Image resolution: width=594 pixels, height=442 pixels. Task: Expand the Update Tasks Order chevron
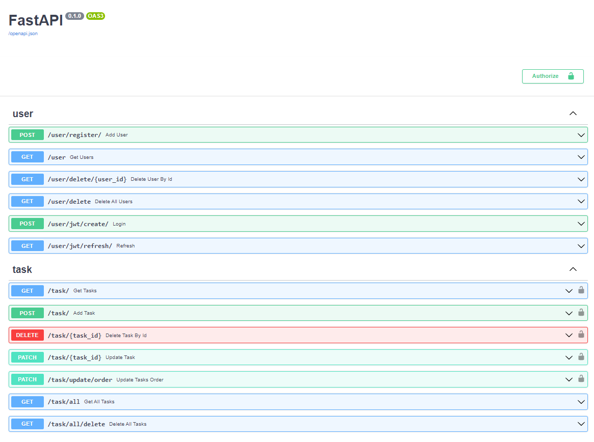pyautogui.click(x=569, y=379)
